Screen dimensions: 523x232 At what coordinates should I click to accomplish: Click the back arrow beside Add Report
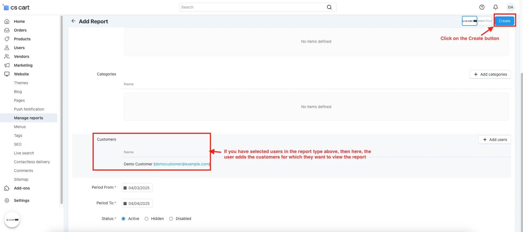click(73, 21)
